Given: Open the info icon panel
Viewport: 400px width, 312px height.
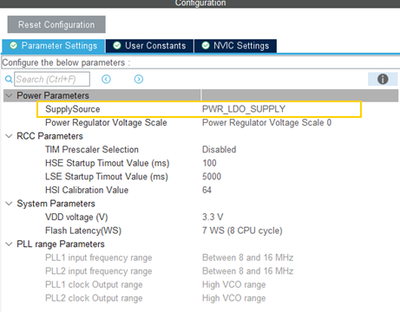Looking at the screenshot, I should pyautogui.click(x=383, y=79).
